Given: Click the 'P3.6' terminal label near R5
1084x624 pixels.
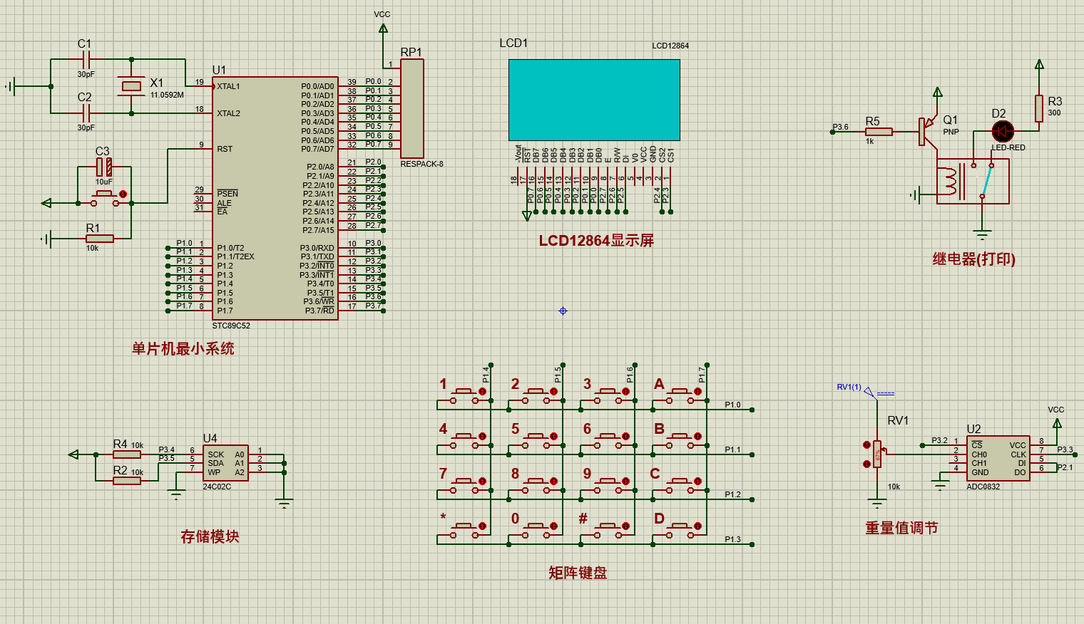Looking at the screenshot, I should [841, 127].
